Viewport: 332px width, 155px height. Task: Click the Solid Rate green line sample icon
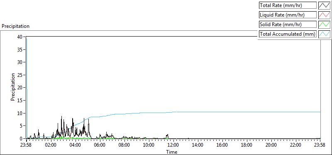[x=325, y=25]
